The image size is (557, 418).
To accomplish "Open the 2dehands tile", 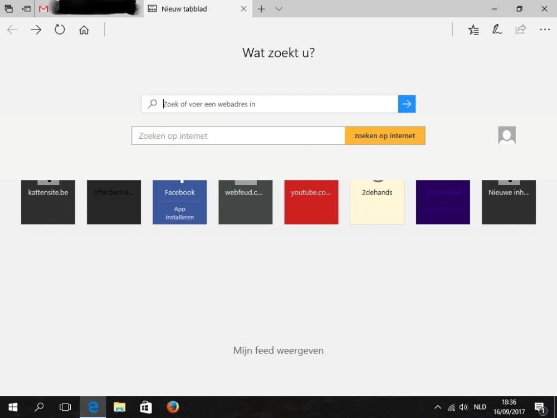I will (x=377, y=202).
